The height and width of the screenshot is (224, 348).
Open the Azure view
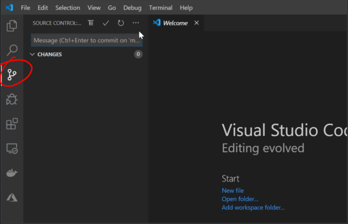pos(12,197)
